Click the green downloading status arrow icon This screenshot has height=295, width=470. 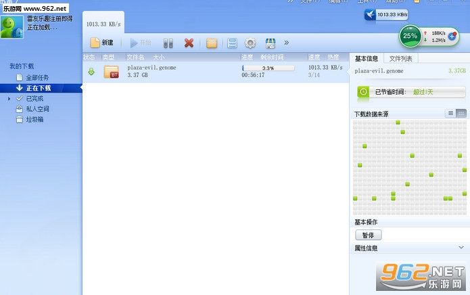point(91,72)
